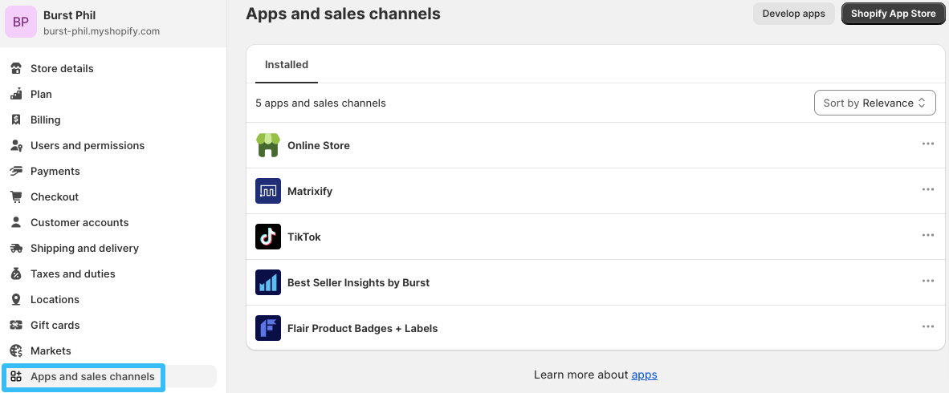Click the BP store avatar
Screen dimensions: 949x393
click(x=21, y=22)
